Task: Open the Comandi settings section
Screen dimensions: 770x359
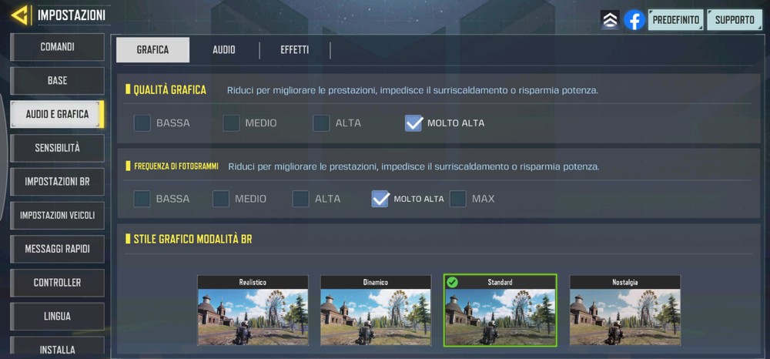Action: point(57,47)
